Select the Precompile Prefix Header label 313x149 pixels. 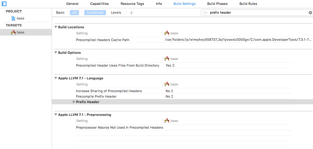click(96, 96)
